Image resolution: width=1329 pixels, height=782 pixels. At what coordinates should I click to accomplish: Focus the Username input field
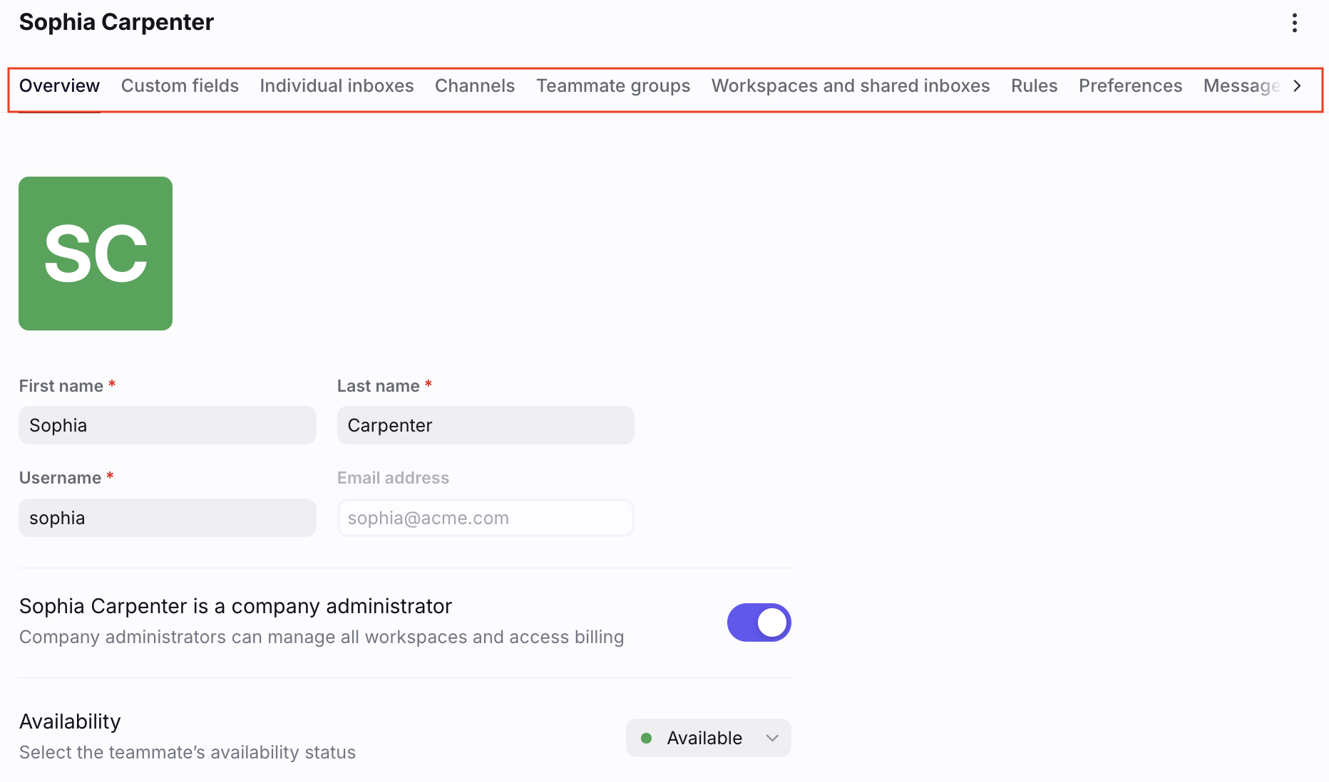168,518
